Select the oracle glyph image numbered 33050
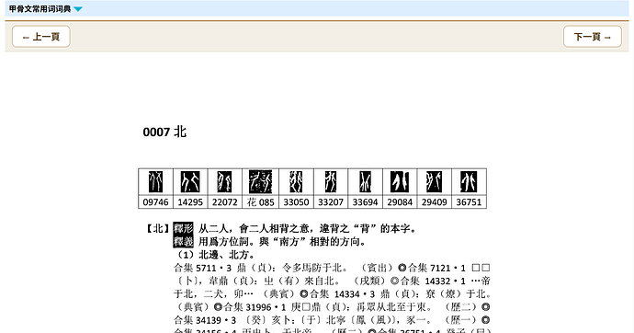This screenshot has height=333, width=634. 296,181
